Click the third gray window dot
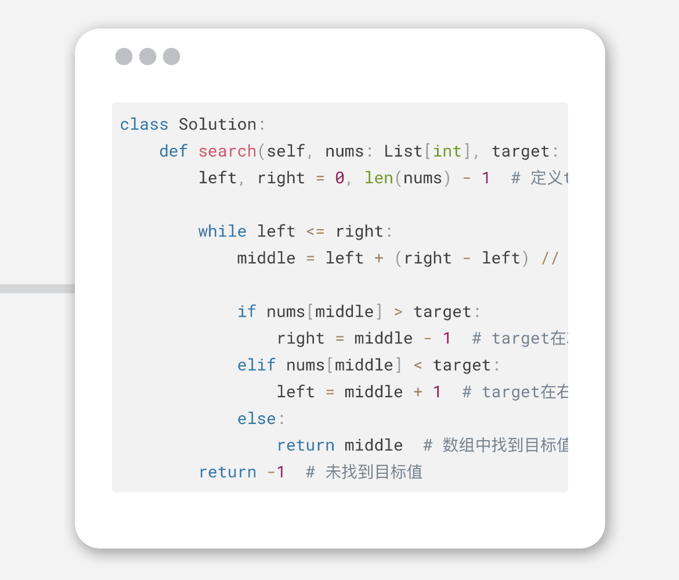679x580 pixels. pos(171,57)
